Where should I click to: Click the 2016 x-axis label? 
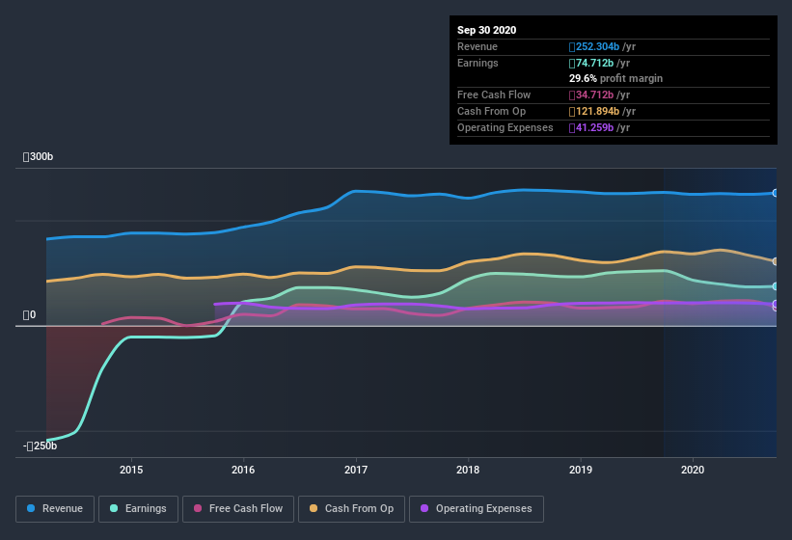tap(243, 470)
